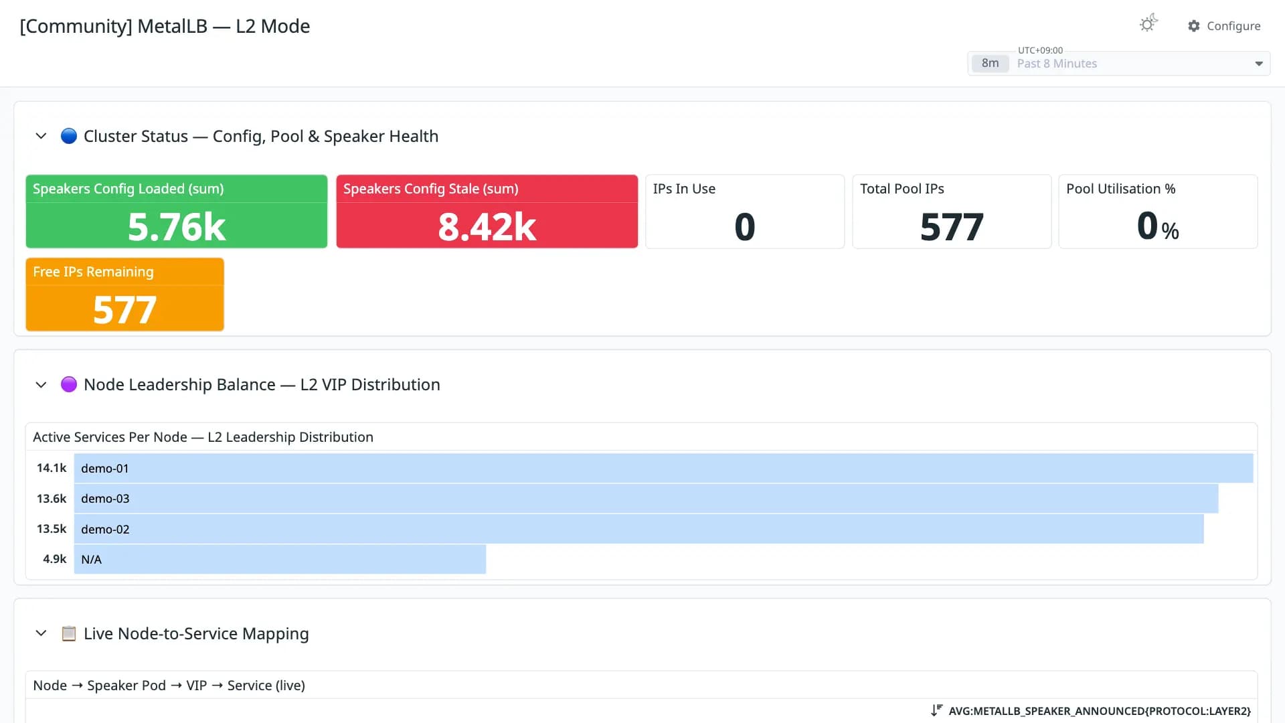Click the dashboard title MetalLB — L2 Mode
1285x723 pixels.
(165, 26)
